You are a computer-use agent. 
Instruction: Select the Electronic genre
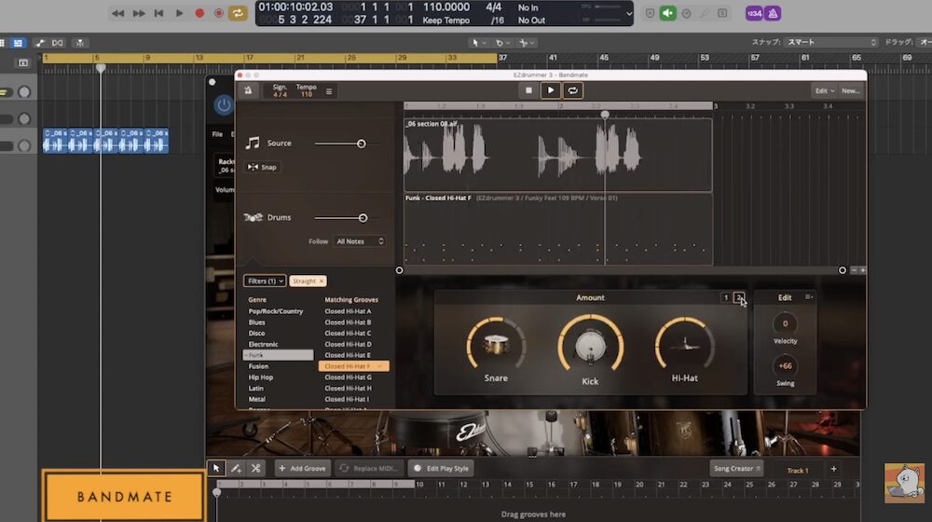(264, 344)
